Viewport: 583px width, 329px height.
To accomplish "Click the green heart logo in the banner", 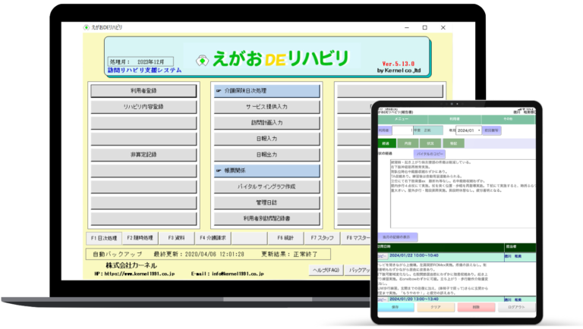I will 202,61.
